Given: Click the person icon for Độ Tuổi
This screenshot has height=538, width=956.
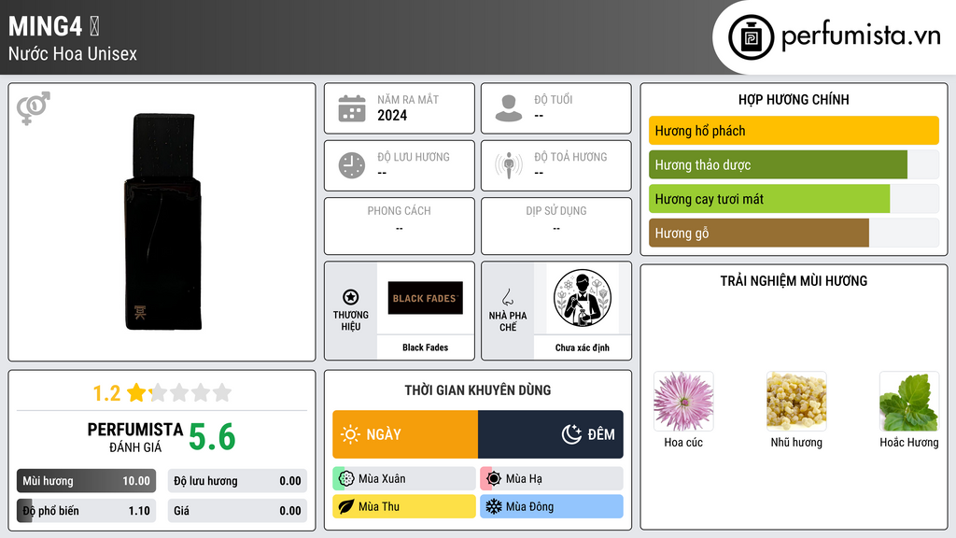Looking at the screenshot, I should coord(509,108).
